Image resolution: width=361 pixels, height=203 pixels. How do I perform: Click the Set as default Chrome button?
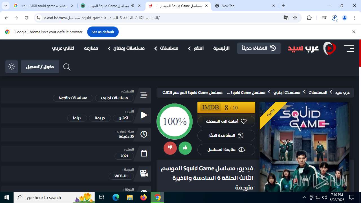tap(103, 32)
